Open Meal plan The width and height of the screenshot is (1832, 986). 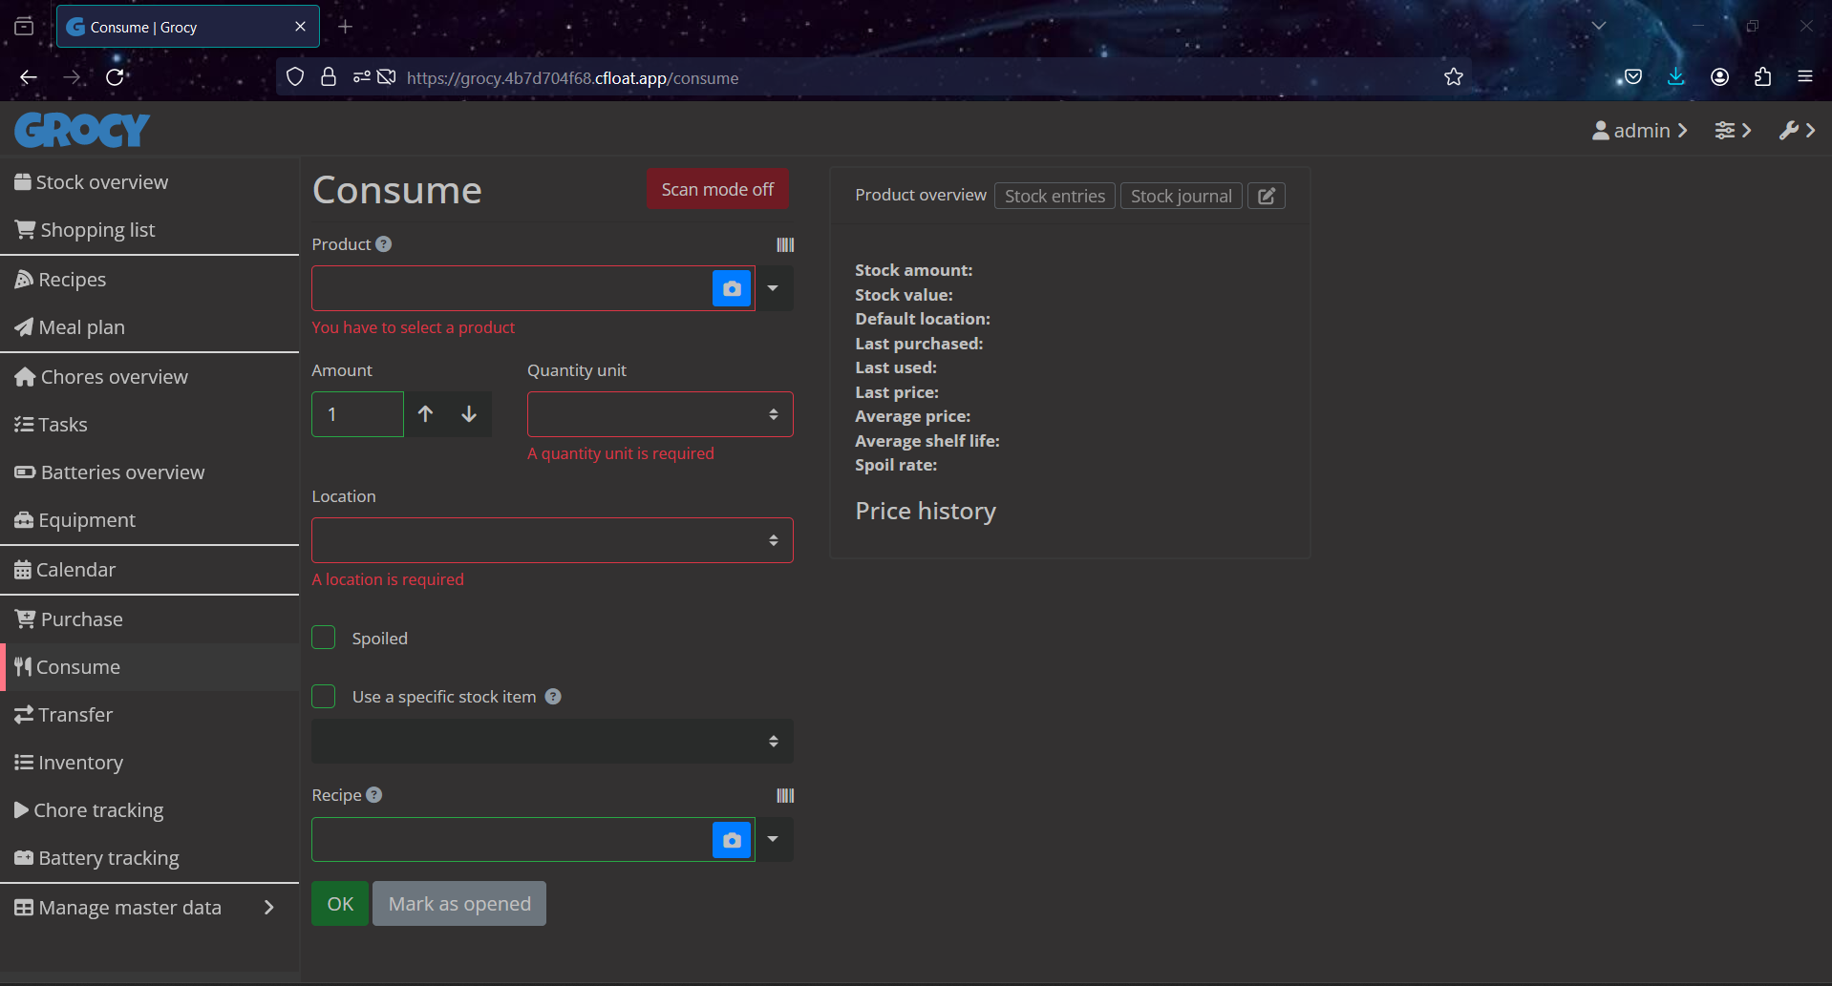click(x=150, y=327)
